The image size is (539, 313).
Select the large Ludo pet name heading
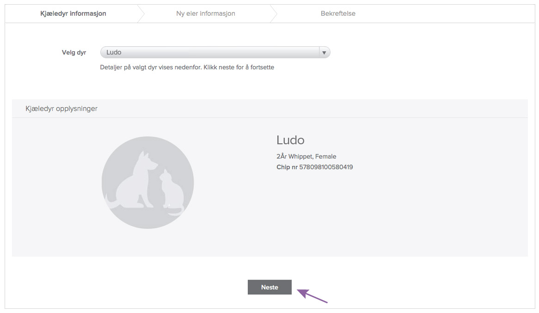coord(290,140)
